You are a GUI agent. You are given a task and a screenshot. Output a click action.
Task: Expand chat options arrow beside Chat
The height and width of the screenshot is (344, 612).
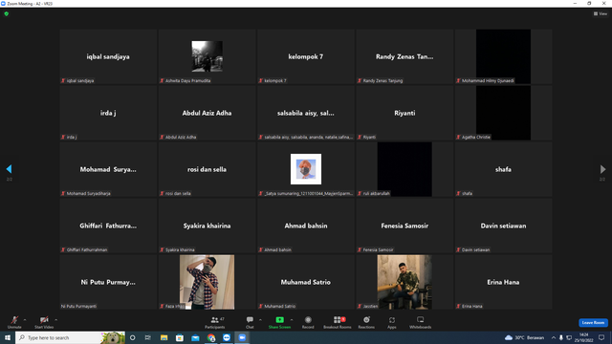[x=260, y=320]
